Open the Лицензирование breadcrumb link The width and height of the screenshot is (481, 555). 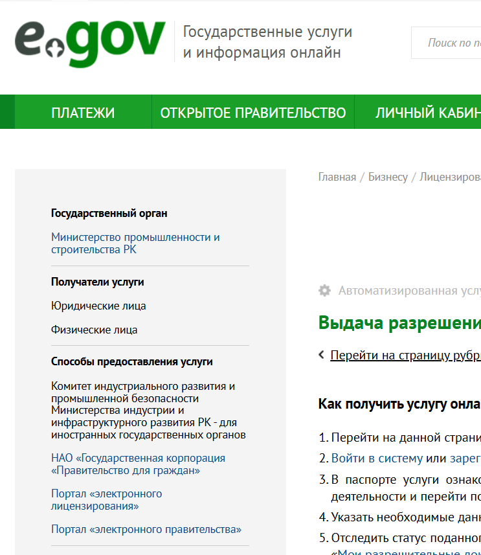pyautogui.click(x=450, y=177)
